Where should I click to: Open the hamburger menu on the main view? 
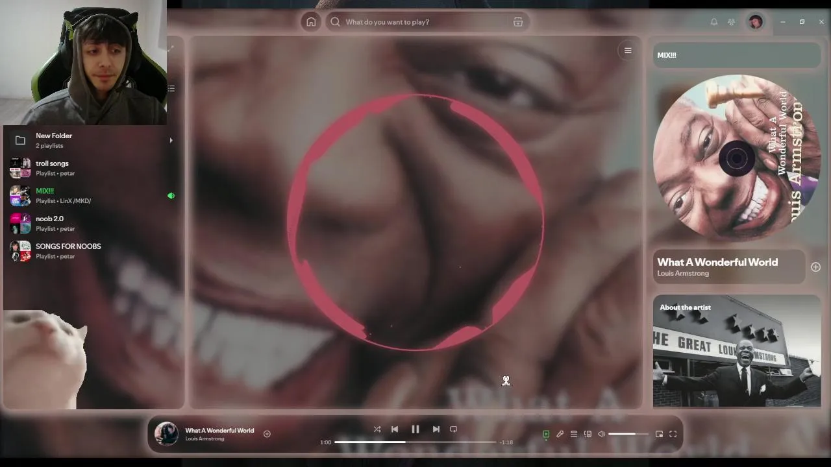click(628, 51)
